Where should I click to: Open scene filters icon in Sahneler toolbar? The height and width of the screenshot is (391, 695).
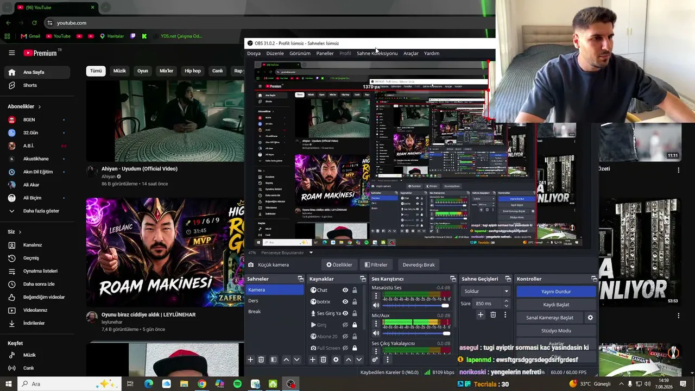(274, 360)
